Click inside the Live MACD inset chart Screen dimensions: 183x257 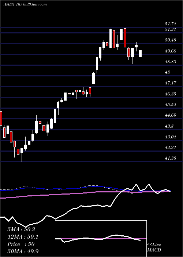[101, 239]
